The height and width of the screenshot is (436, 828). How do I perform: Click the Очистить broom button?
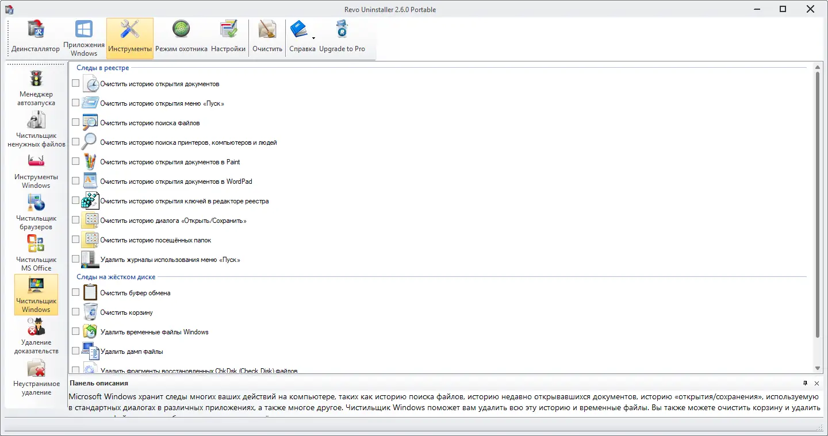tap(267, 38)
